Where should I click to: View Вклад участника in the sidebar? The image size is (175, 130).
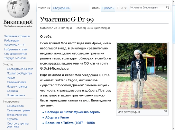coord(17,115)
